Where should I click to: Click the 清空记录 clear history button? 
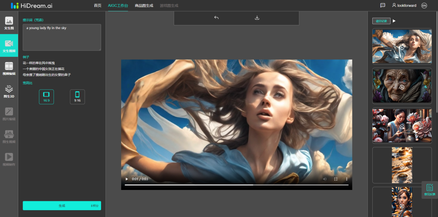381,21
